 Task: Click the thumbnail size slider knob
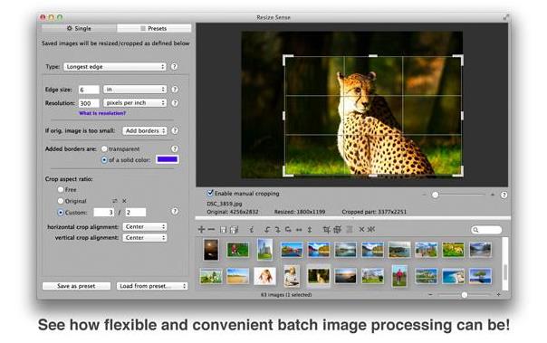coord(464,295)
